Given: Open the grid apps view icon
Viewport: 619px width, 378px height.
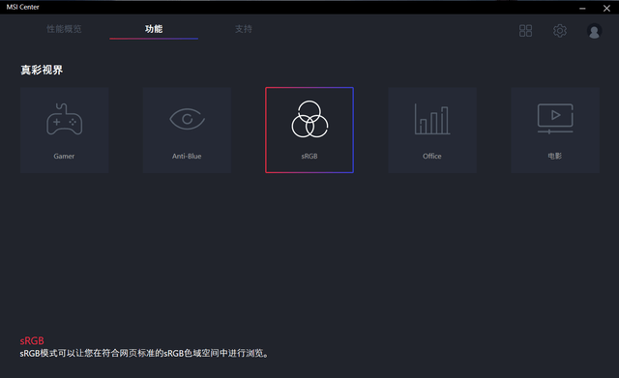Looking at the screenshot, I should point(525,31).
